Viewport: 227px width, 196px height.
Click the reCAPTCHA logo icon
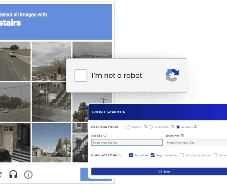pyautogui.click(x=172, y=75)
